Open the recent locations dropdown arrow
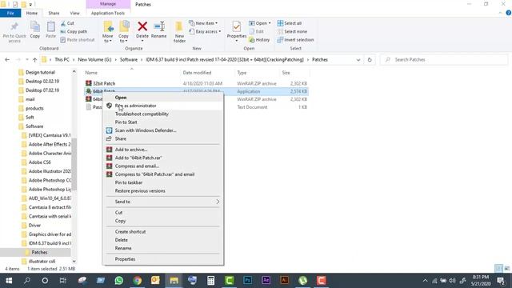 pyautogui.click(x=26, y=60)
